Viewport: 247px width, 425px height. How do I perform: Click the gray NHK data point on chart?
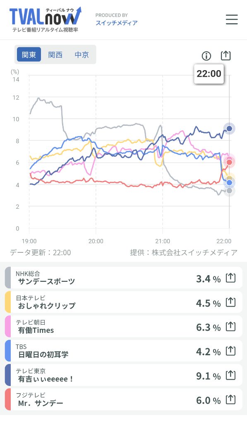(x=230, y=191)
